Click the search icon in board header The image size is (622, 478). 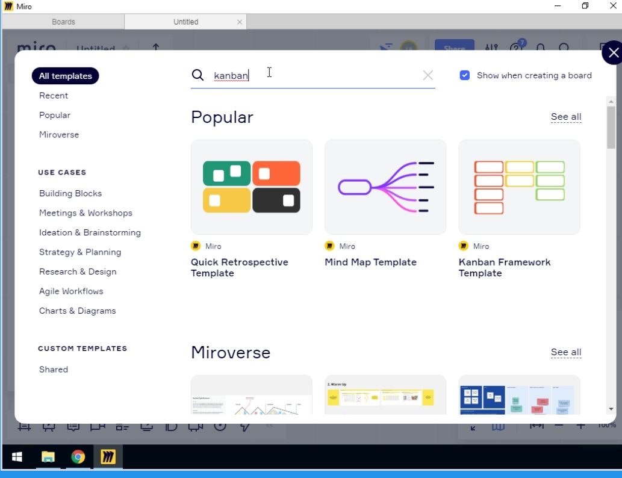564,47
